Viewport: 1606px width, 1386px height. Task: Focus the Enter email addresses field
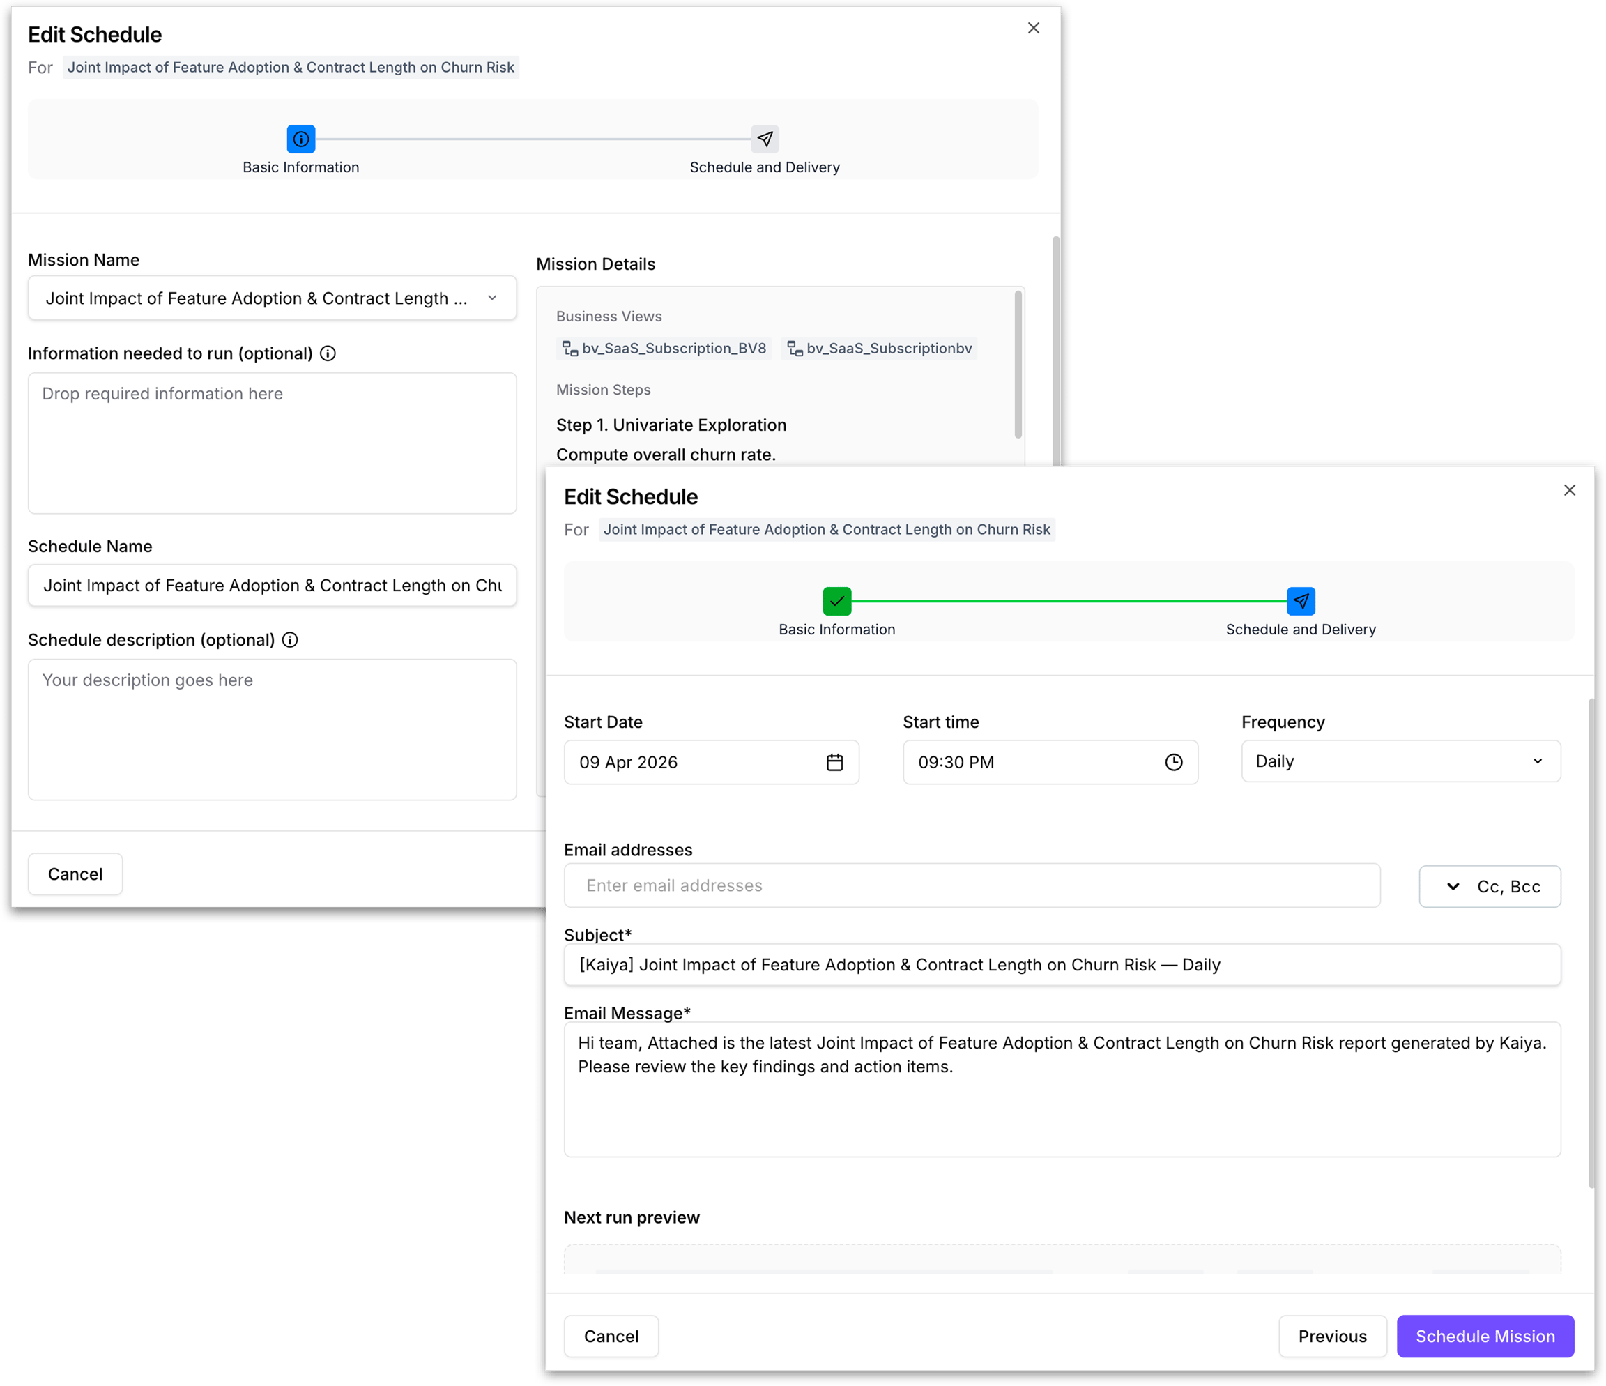pos(972,885)
